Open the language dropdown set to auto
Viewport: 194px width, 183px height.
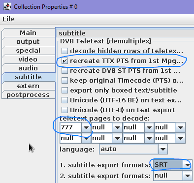coord(163,149)
